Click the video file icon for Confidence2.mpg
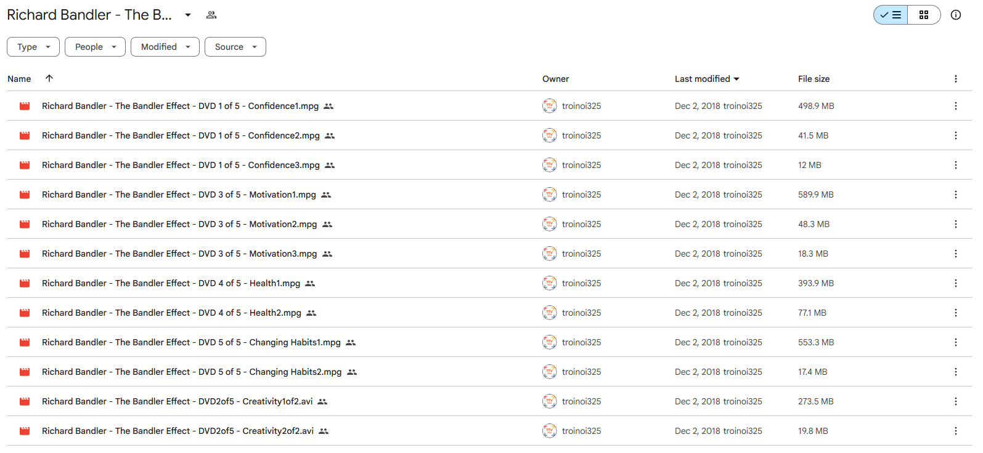 coord(25,135)
